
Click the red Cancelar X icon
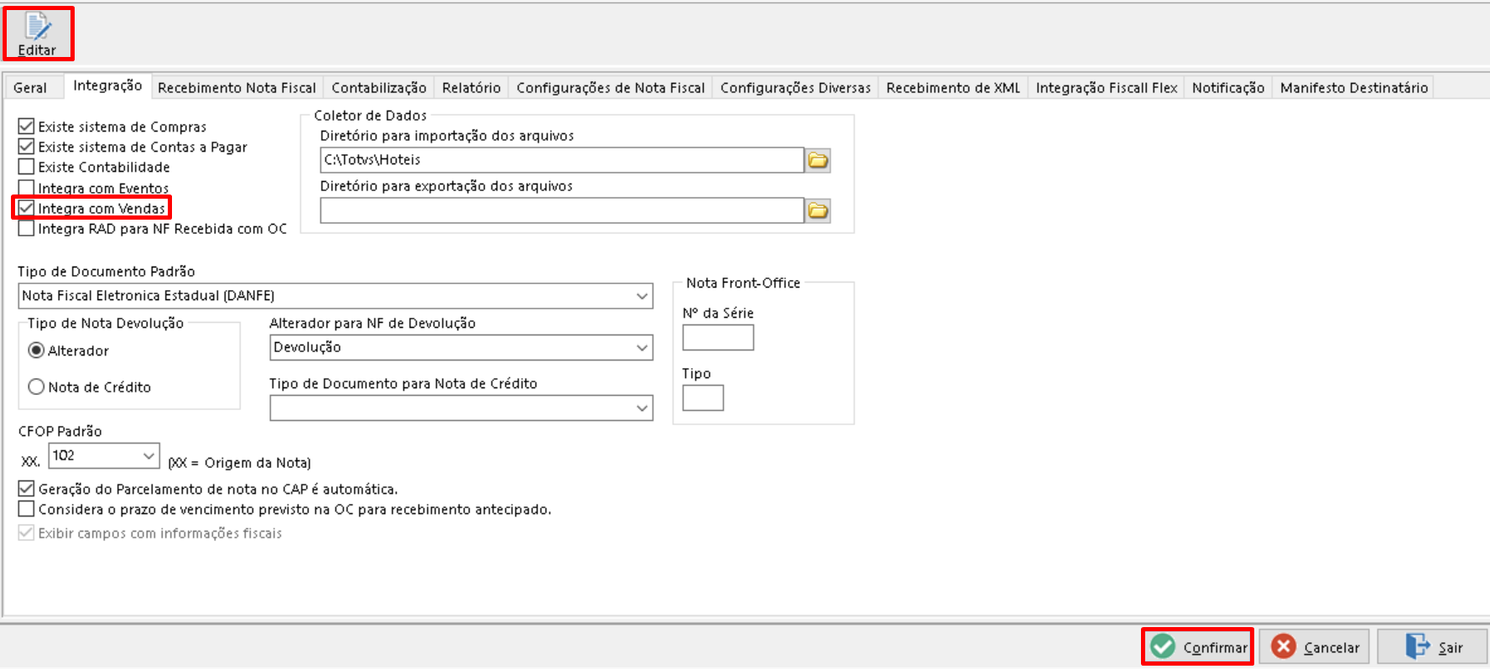(x=1284, y=646)
